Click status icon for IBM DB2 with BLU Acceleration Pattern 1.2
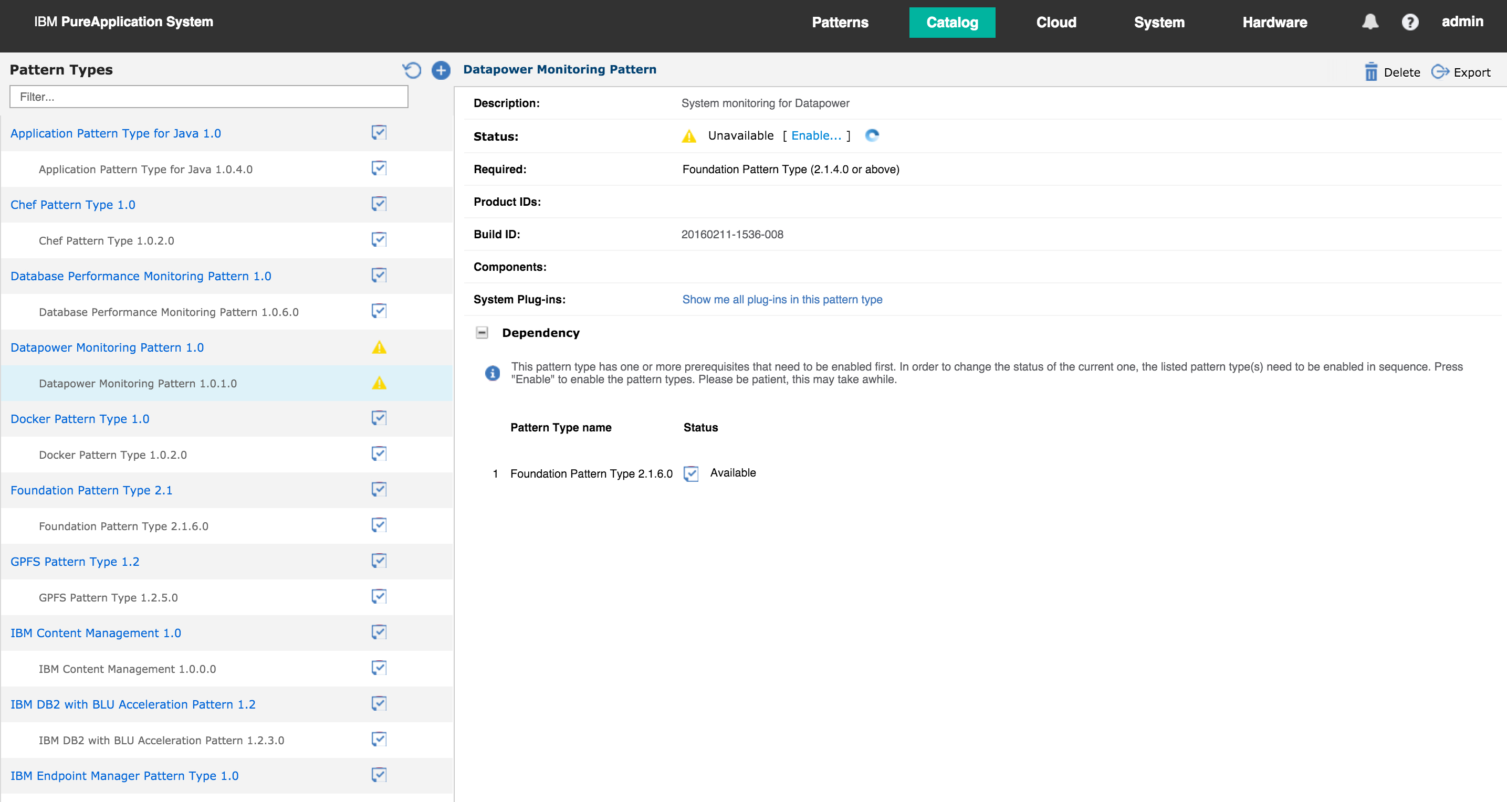This screenshot has width=1507, height=802. point(379,703)
